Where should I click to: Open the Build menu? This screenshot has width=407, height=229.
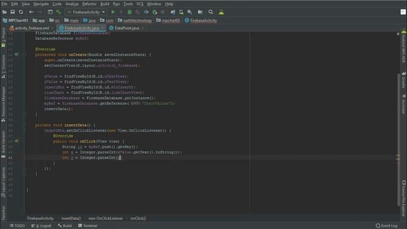(x=104, y=4)
